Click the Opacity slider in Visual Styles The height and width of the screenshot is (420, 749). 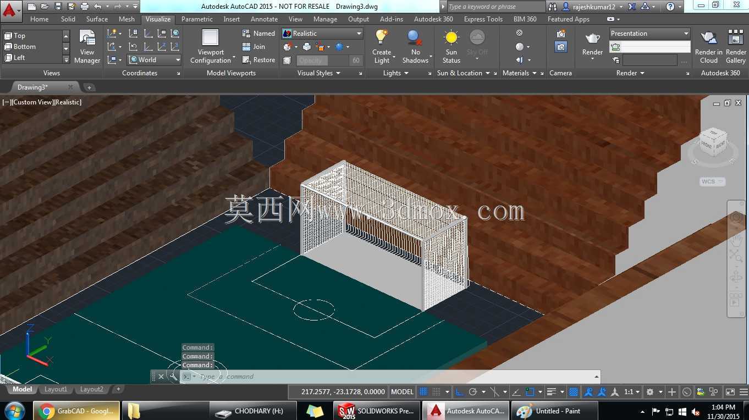tap(322, 60)
